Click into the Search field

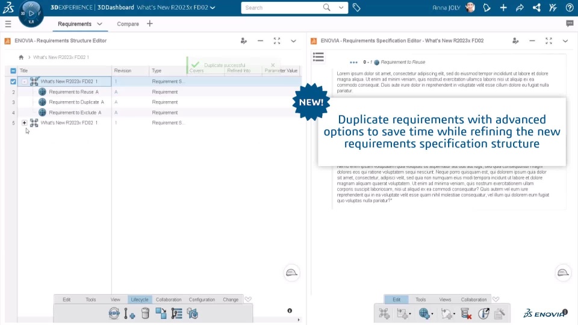(x=282, y=7)
